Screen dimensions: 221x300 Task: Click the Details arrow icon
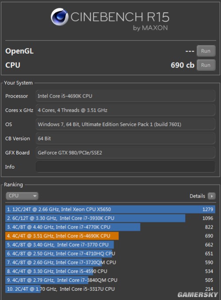pos(211,196)
